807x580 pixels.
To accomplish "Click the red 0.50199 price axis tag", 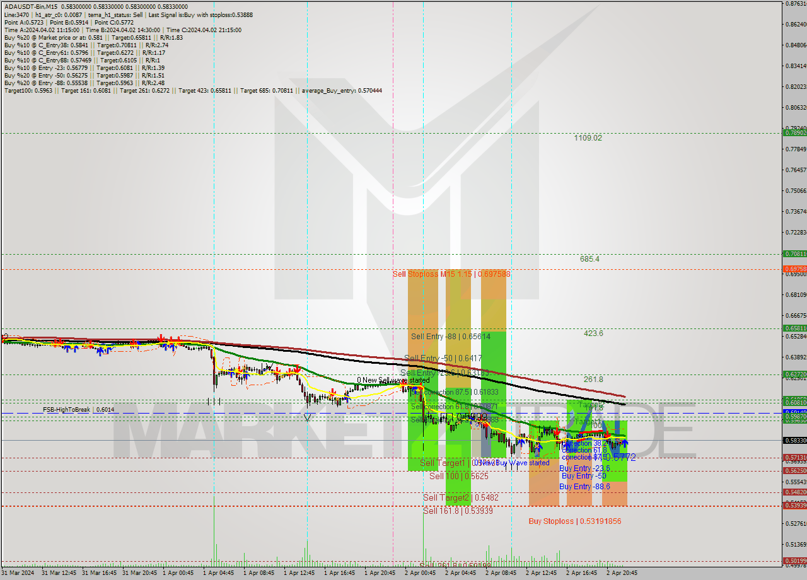I will tap(794, 560).
